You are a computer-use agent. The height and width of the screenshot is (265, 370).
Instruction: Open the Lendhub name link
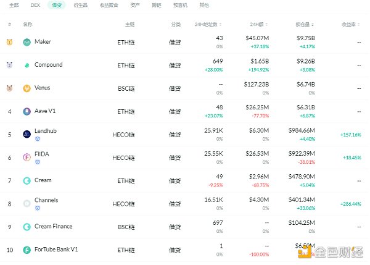[x=46, y=131]
